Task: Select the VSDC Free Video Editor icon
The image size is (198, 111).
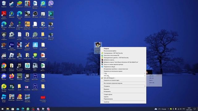Action: click(51, 15)
